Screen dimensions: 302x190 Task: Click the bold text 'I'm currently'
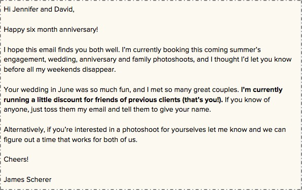pyautogui.click(x=262, y=90)
